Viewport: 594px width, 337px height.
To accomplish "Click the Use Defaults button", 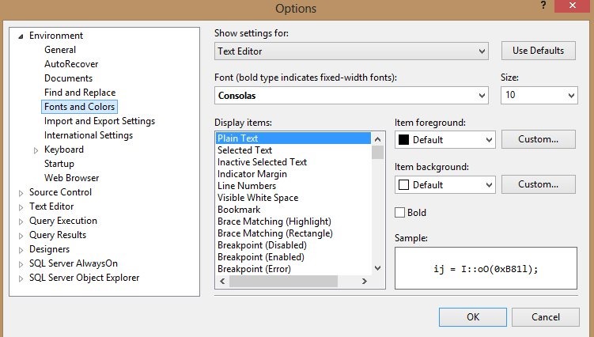I will pyautogui.click(x=538, y=51).
